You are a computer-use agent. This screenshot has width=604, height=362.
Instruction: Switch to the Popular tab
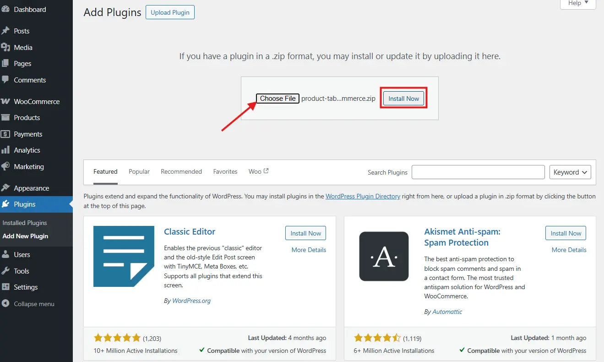[x=139, y=171]
